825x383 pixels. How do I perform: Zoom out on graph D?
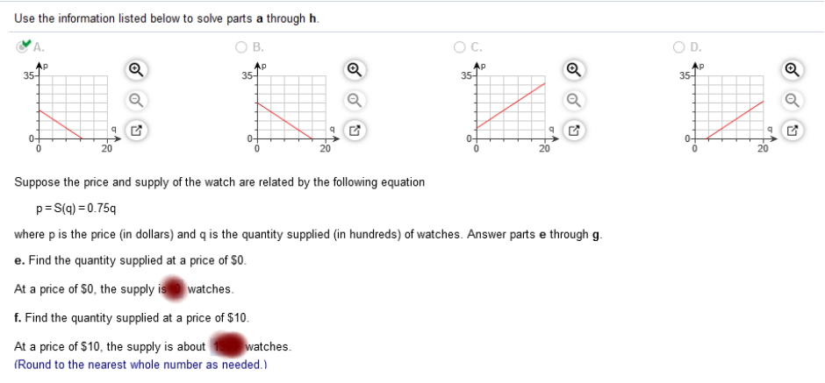(794, 100)
